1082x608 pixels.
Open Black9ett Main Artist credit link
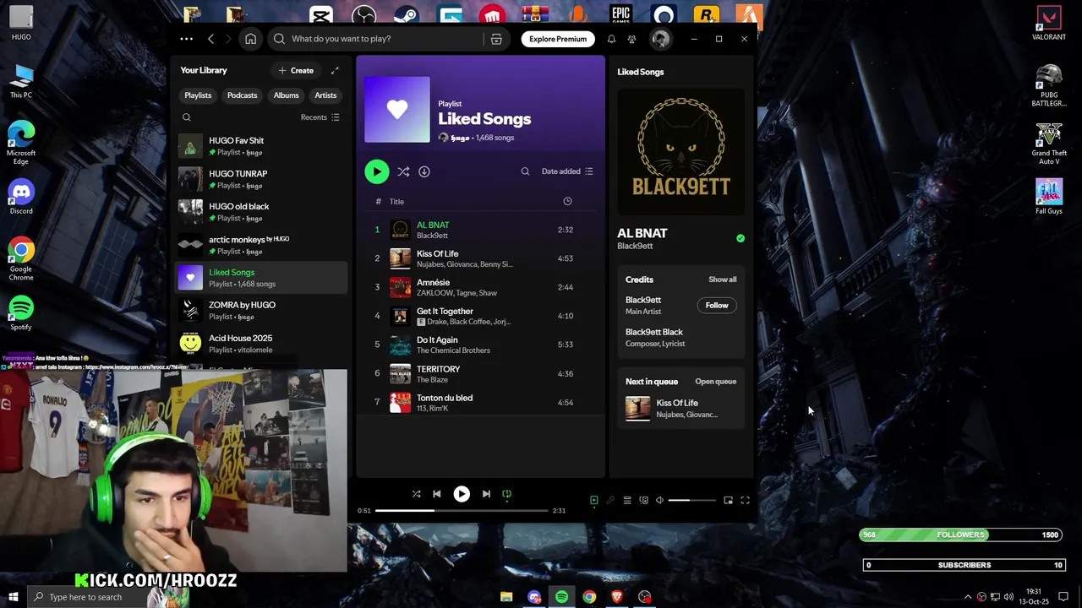click(643, 300)
